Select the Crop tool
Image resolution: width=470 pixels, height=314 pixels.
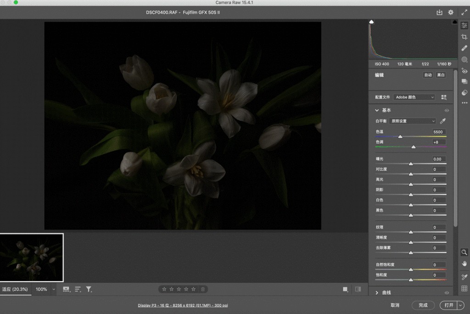pos(464,36)
